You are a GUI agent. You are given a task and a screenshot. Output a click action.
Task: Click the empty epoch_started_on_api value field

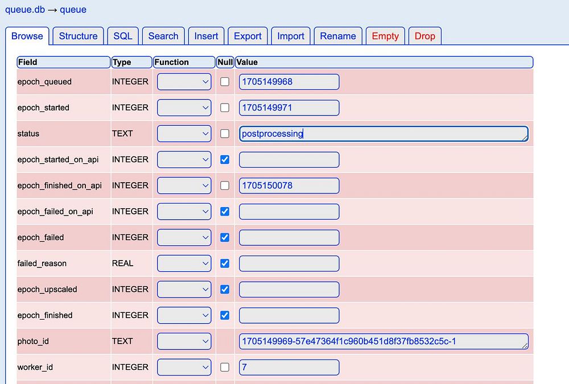[x=289, y=160]
